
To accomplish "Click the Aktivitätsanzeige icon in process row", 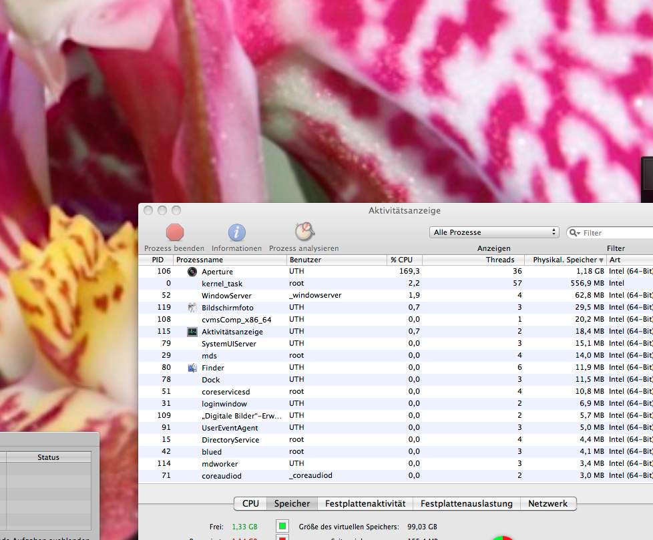I will point(192,332).
